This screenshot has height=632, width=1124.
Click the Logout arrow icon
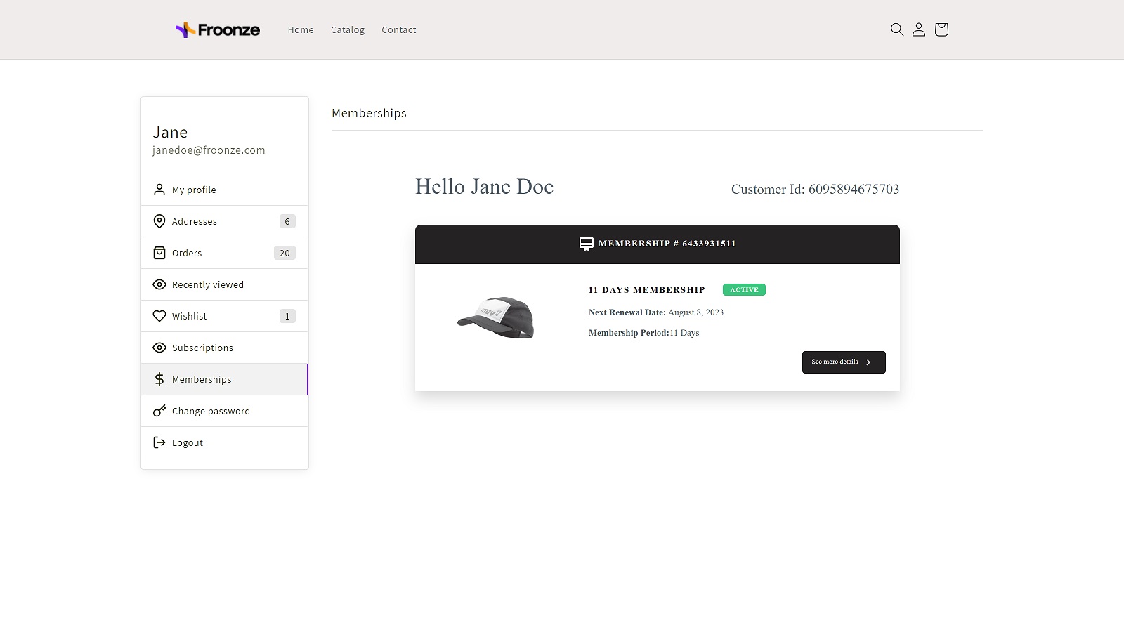159,442
